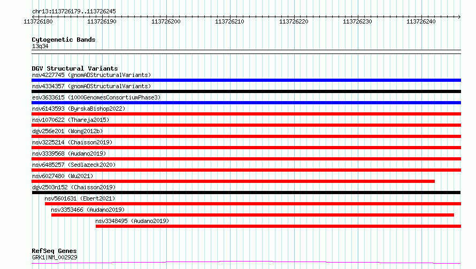Click the red bar of nsv3348495

tap(278, 226)
